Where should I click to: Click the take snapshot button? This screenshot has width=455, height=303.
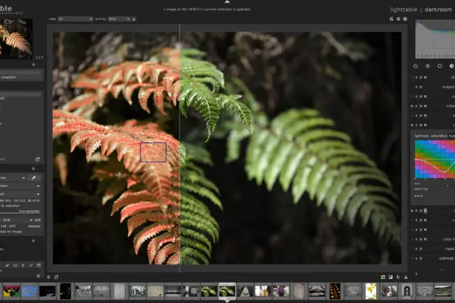click(20, 77)
